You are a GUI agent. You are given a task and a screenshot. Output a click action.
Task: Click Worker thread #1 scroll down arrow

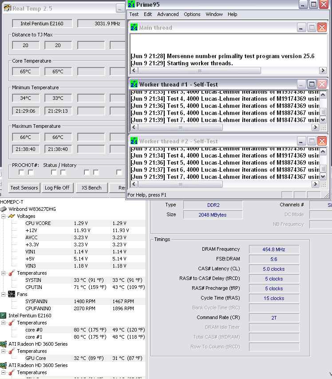pyautogui.click(x=323, y=120)
